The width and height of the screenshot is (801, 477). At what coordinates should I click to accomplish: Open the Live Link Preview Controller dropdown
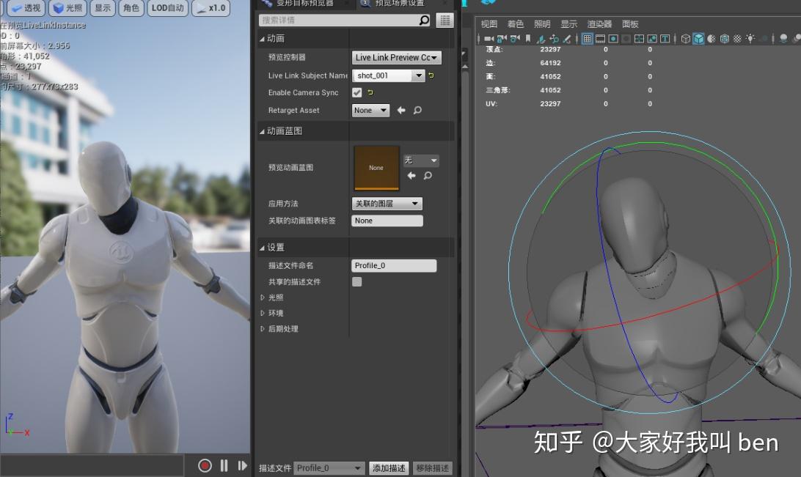[396, 57]
